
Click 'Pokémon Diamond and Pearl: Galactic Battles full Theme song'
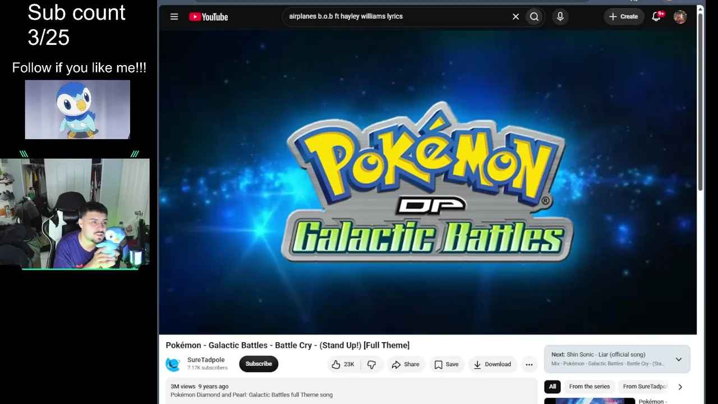coord(251,395)
